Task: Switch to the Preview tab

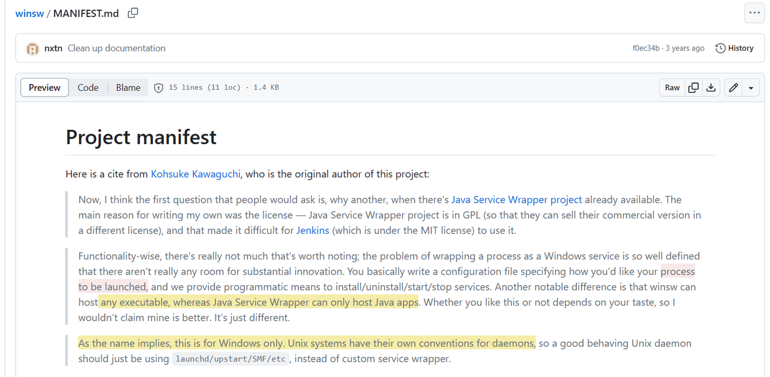Action: pyautogui.click(x=44, y=88)
